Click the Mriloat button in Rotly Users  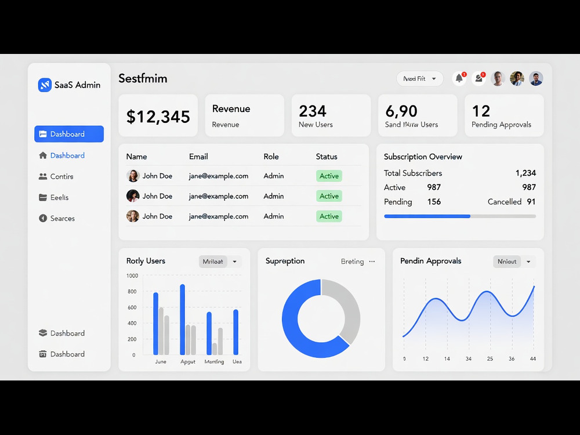click(x=213, y=262)
